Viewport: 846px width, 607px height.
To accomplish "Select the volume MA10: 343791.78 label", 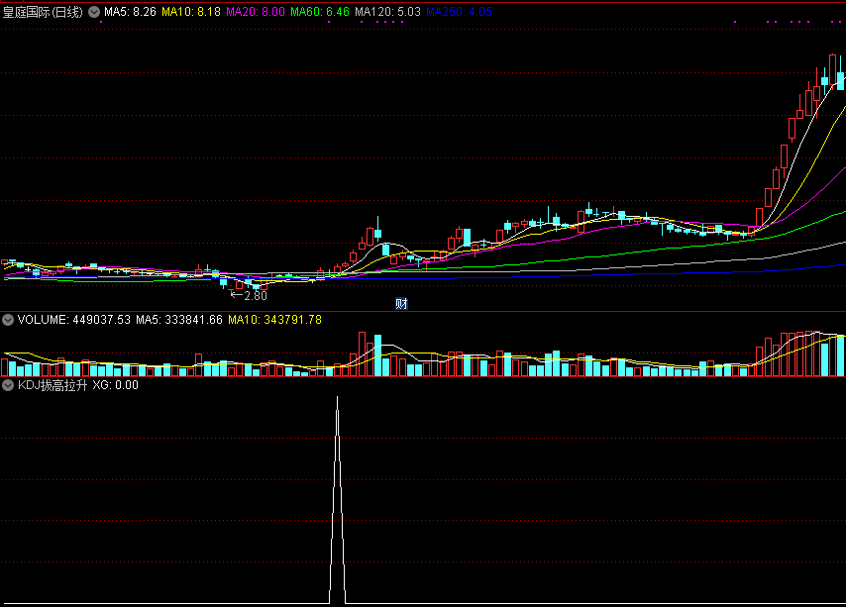I will coord(274,320).
